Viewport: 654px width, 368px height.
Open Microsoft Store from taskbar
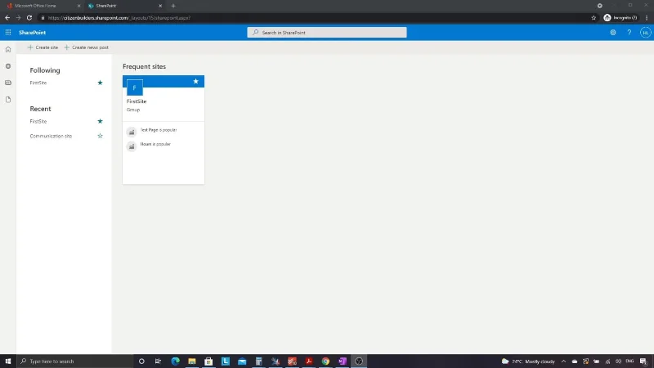[208, 361]
